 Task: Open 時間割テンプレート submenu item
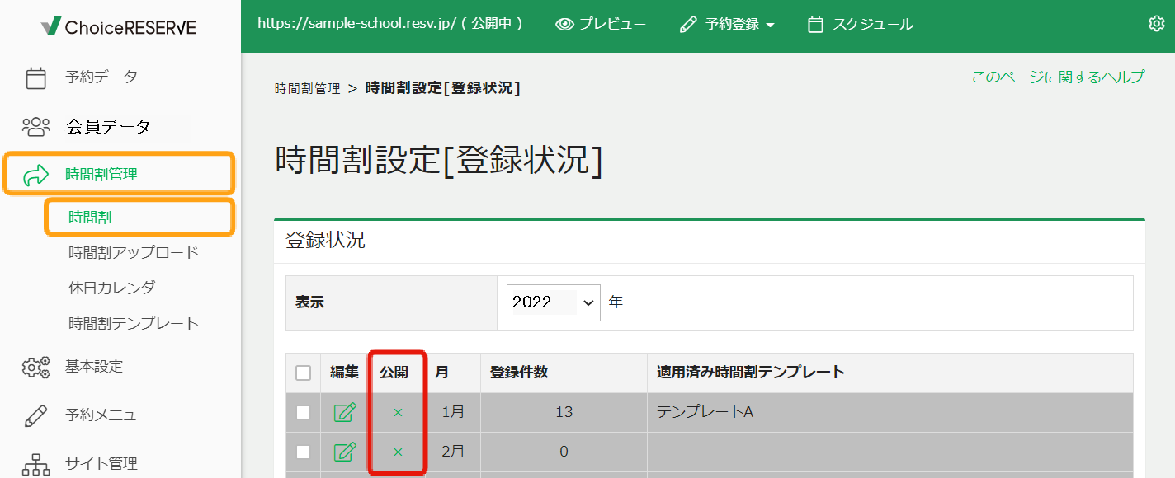134,323
